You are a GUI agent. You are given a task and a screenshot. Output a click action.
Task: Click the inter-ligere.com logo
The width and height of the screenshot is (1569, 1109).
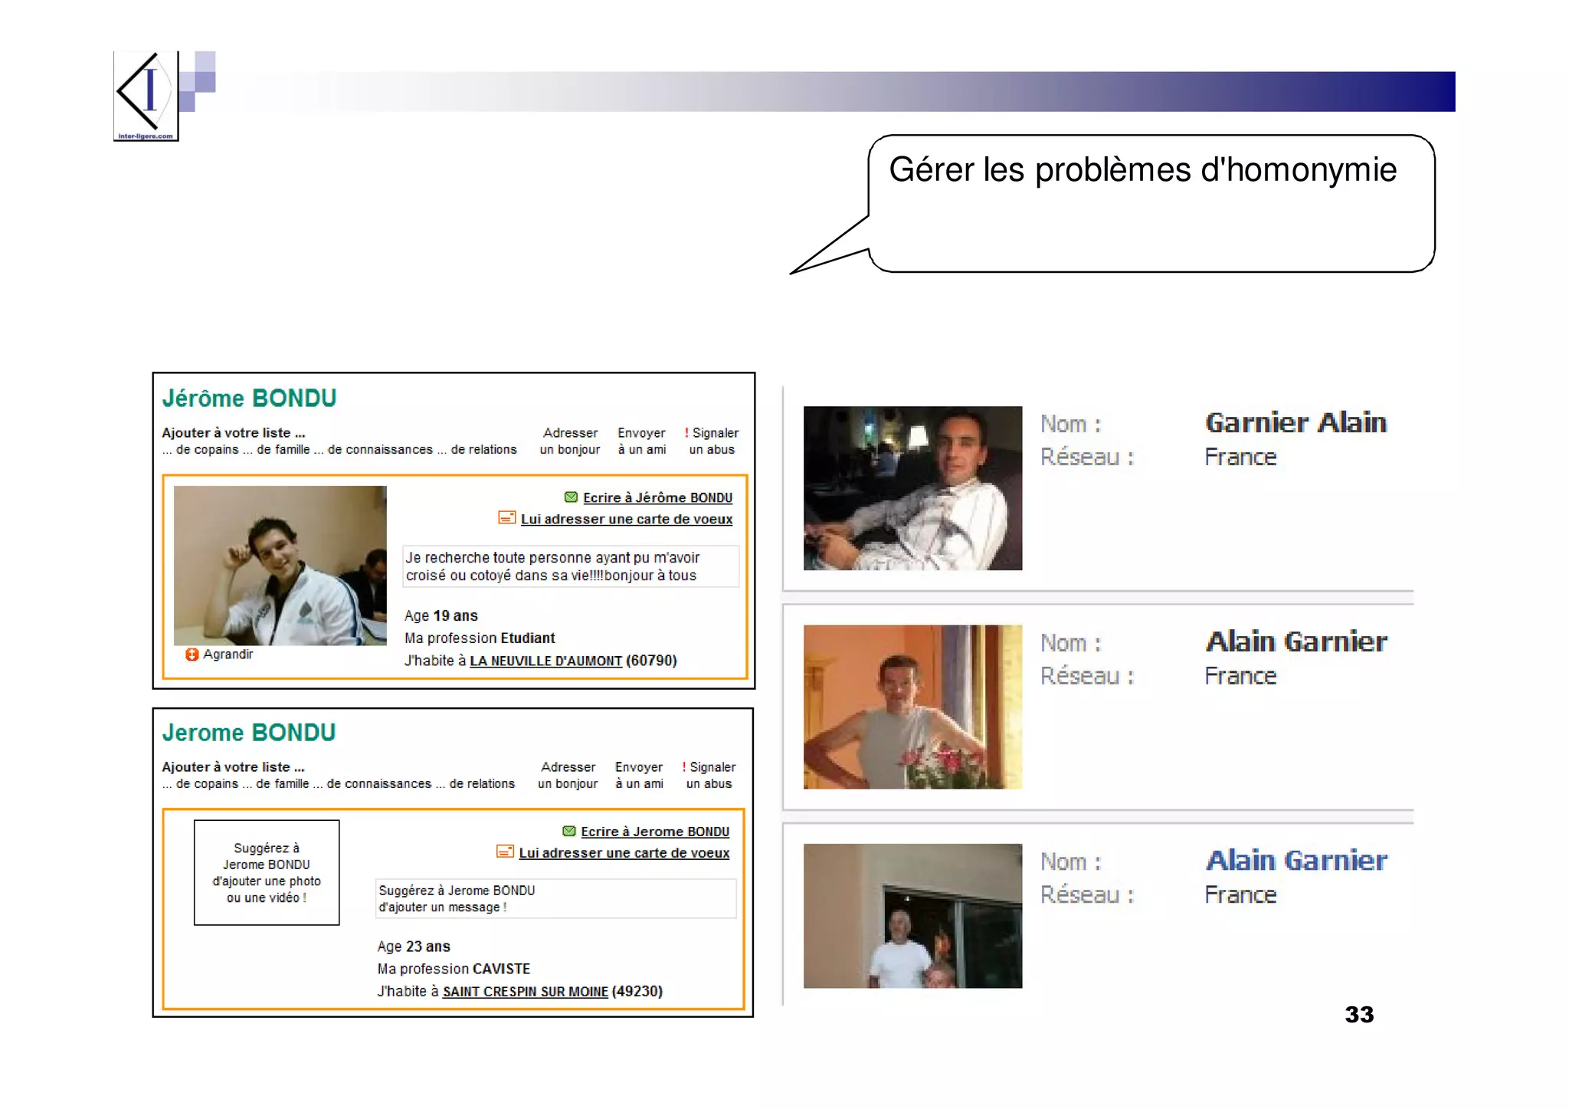pos(146,96)
